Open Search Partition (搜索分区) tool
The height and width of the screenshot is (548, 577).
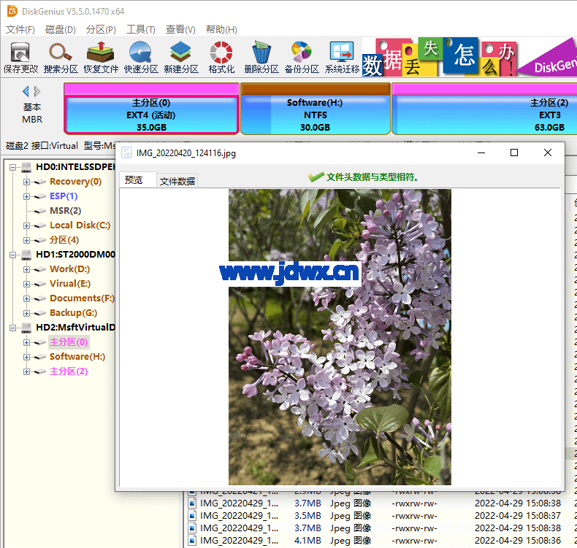[x=61, y=57]
